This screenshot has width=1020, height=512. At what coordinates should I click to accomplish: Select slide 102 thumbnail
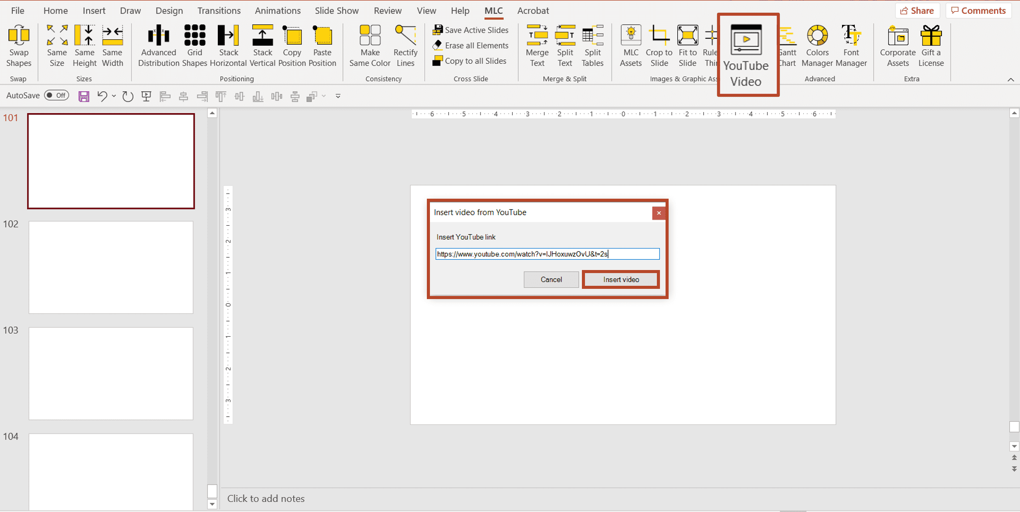(111, 267)
